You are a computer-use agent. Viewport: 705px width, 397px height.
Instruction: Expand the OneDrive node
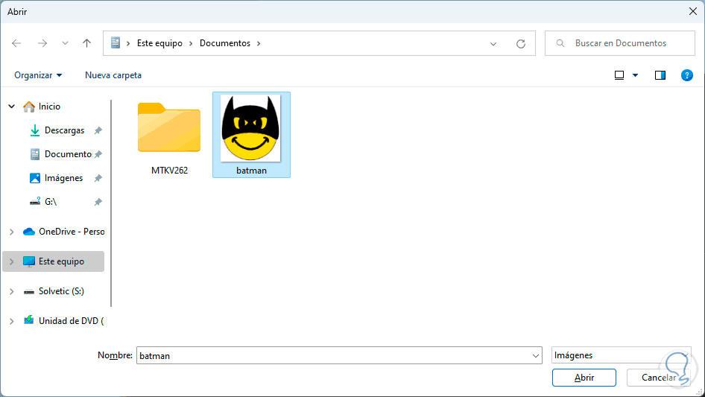(x=12, y=232)
